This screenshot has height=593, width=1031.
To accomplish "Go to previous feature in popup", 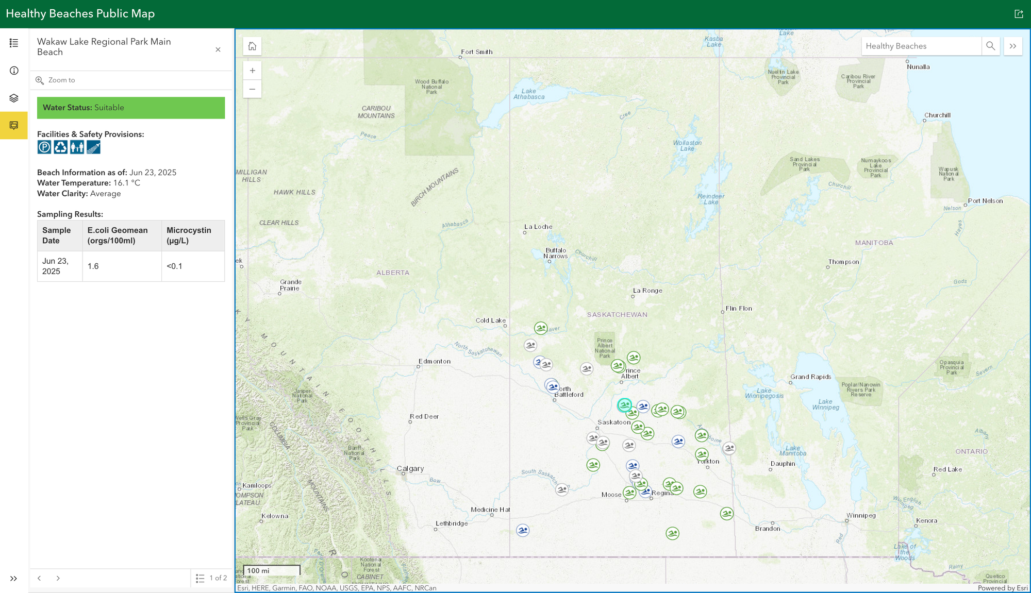I will 39,578.
